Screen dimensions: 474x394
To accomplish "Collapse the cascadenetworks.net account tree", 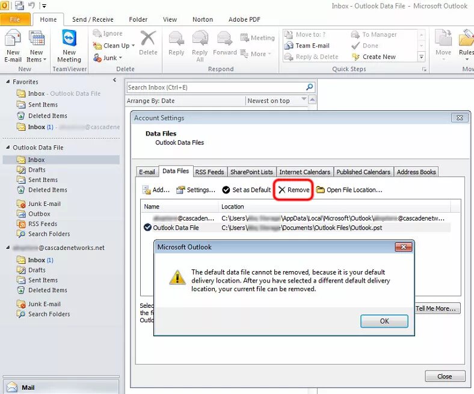I will click(8, 248).
